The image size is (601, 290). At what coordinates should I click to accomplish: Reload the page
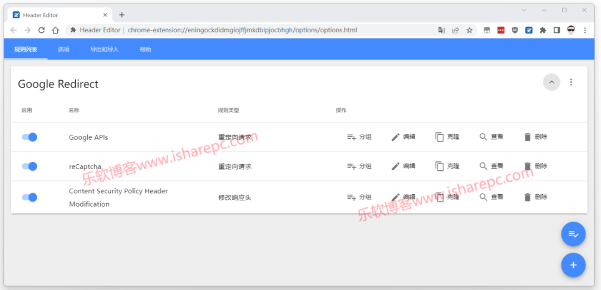[41, 30]
